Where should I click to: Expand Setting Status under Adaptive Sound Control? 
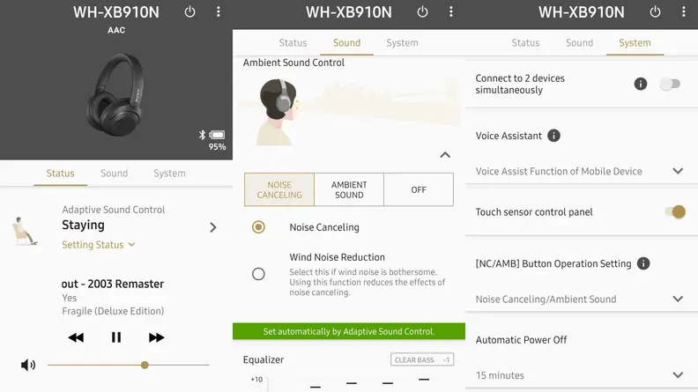point(98,245)
